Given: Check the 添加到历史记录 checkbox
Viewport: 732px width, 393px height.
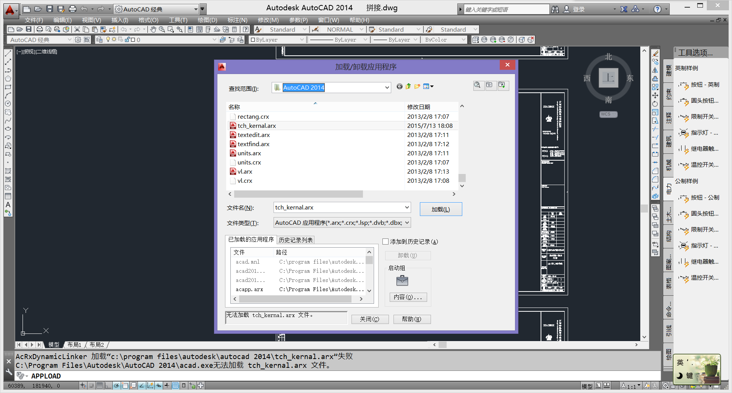Looking at the screenshot, I should point(385,242).
